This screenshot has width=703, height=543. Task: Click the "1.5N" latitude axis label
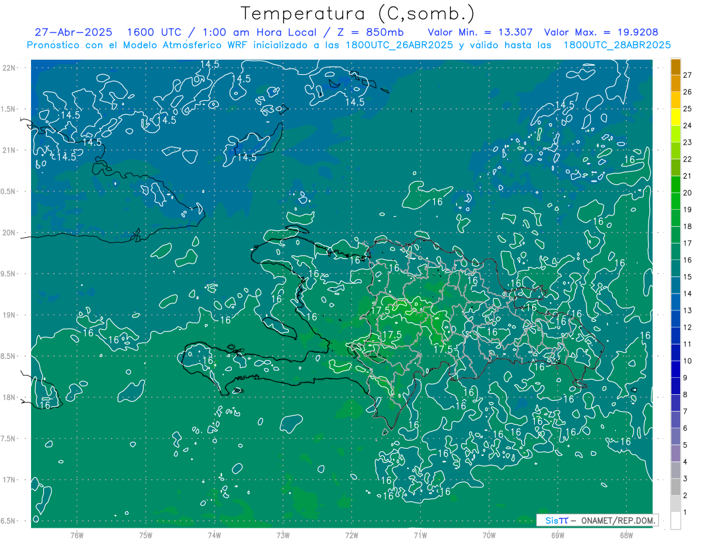[x=9, y=109]
